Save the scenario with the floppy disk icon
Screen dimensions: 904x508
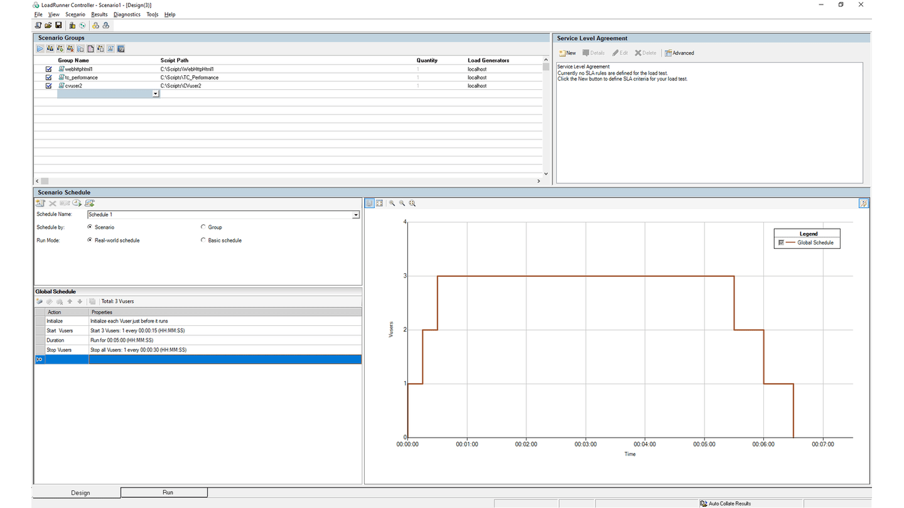[58, 26]
